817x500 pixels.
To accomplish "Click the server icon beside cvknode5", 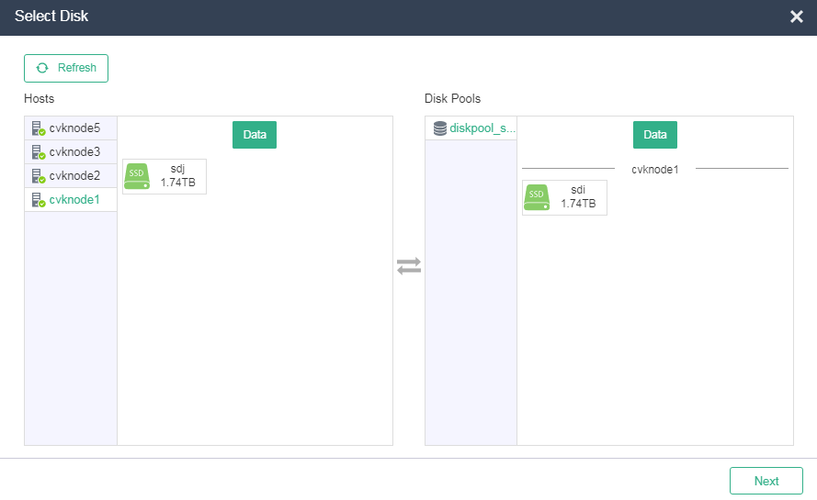I will [37, 128].
